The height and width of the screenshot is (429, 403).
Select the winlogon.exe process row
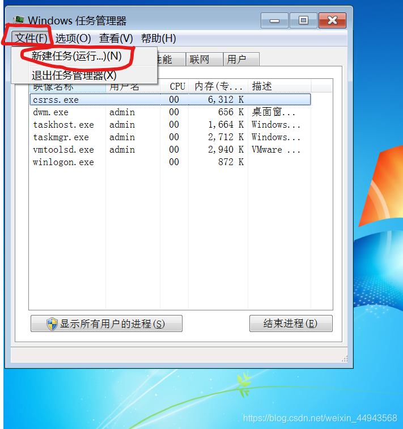pyautogui.click(x=170, y=162)
